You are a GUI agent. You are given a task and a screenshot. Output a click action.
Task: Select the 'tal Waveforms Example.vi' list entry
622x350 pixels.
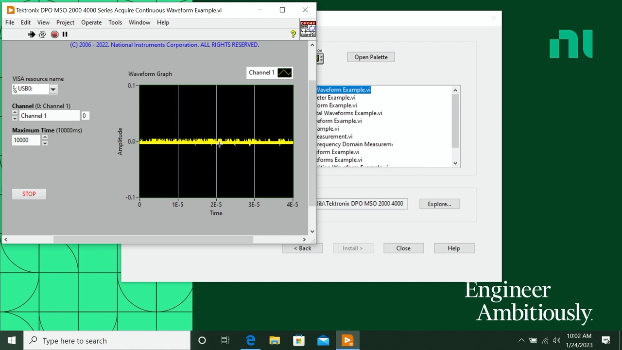pos(349,113)
